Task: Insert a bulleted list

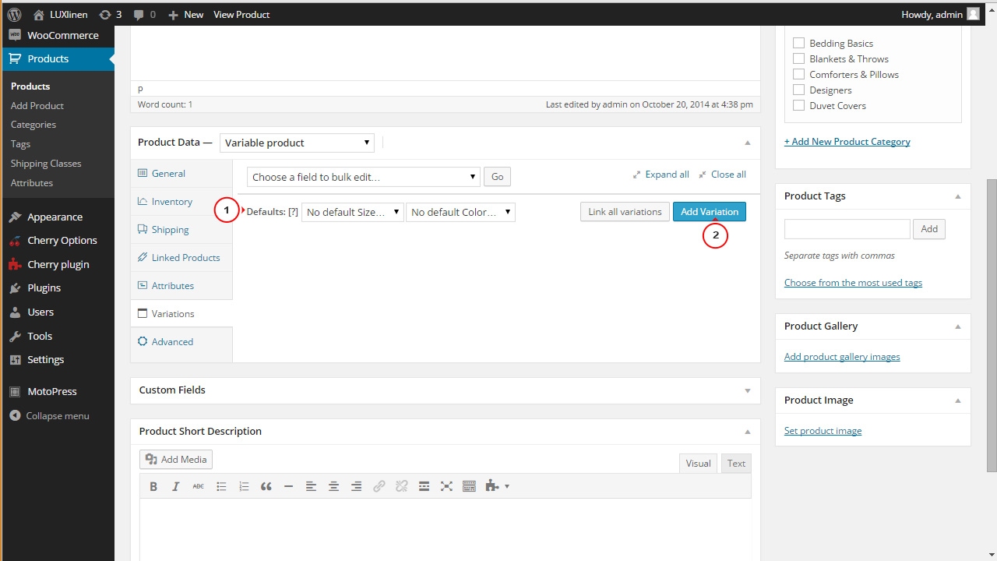Action: pyautogui.click(x=221, y=486)
